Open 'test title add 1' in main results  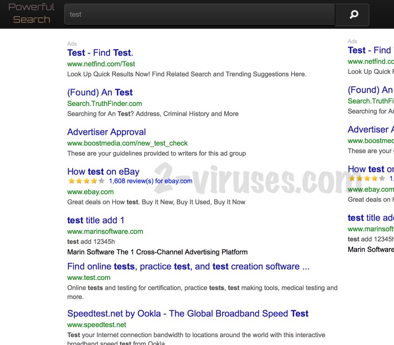tap(96, 220)
